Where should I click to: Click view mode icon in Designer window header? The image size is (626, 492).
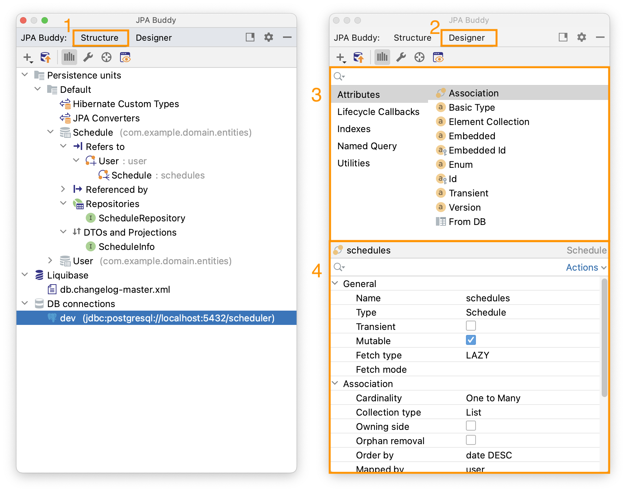563,37
